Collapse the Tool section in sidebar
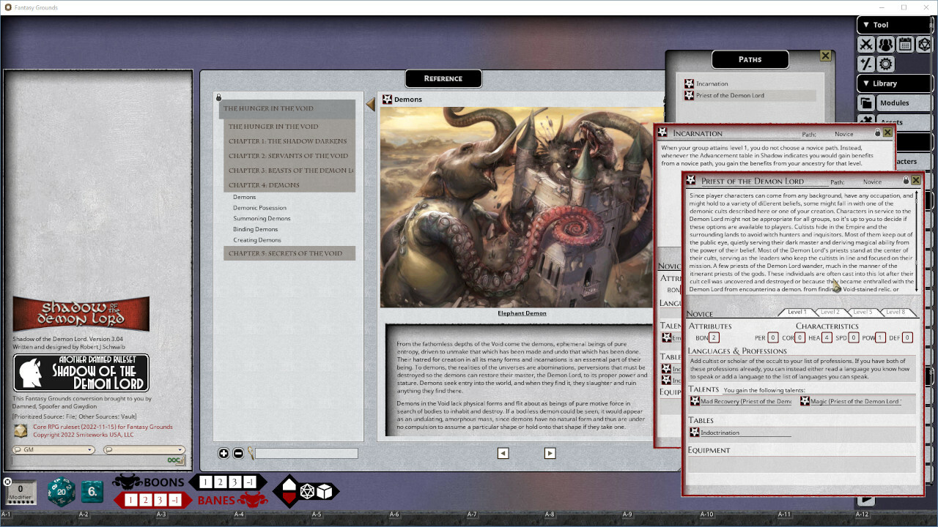The width and height of the screenshot is (938, 527). pyautogui.click(x=865, y=25)
